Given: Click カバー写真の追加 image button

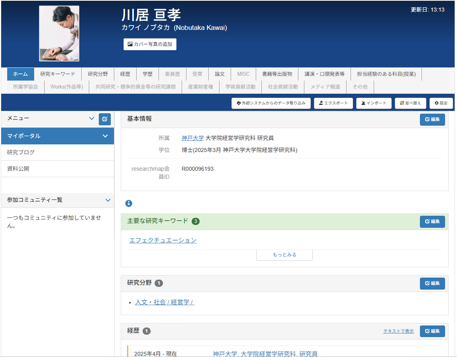Looking at the screenshot, I should (x=150, y=44).
